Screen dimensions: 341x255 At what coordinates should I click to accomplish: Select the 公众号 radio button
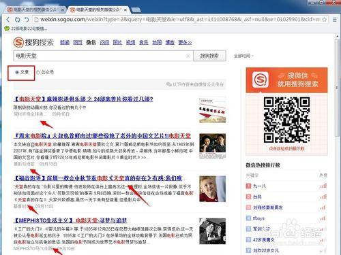click(38, 72)
